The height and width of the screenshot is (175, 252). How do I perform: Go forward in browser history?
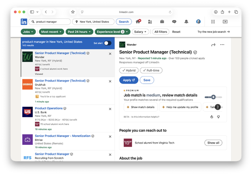pyautogui.click(x=52, y=12)
